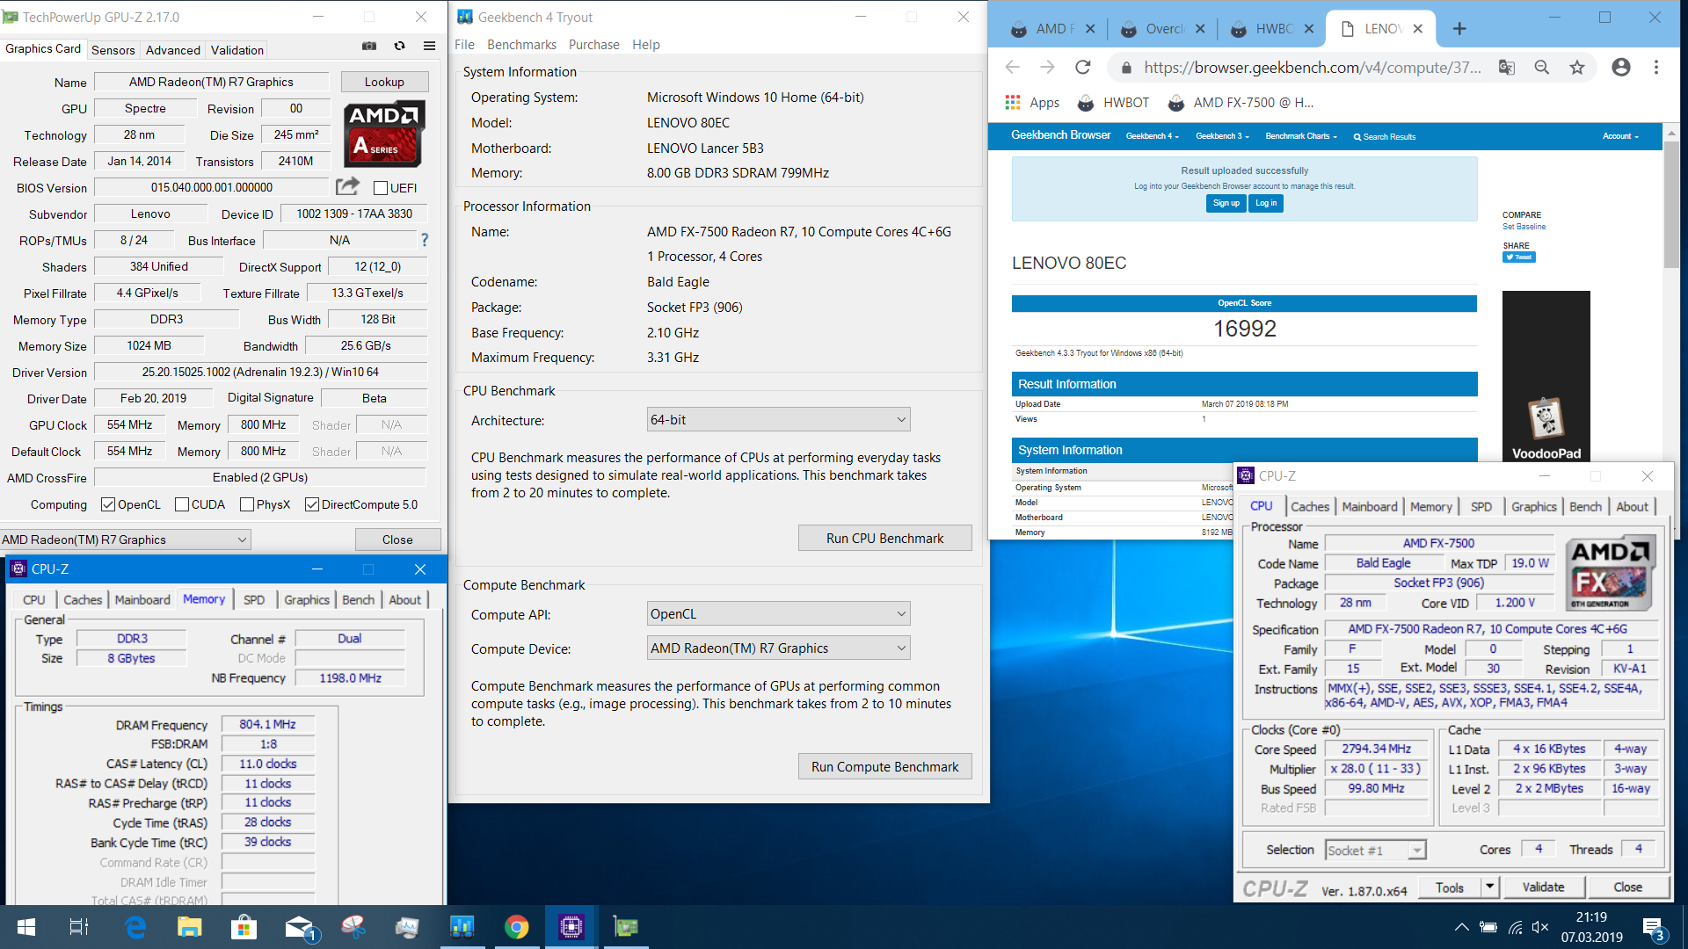Toggle CUDA checkbox in GPU-Z
The height and width of the screenshot is (949, 1688).
[182, 504]
